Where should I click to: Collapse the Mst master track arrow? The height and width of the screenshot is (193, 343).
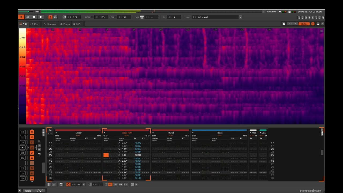point(251,133)
